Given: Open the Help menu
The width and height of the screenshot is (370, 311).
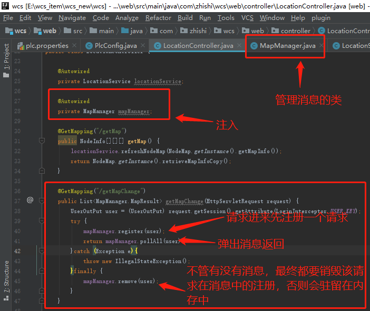Looking at the screenshot, I should [298, 18].
